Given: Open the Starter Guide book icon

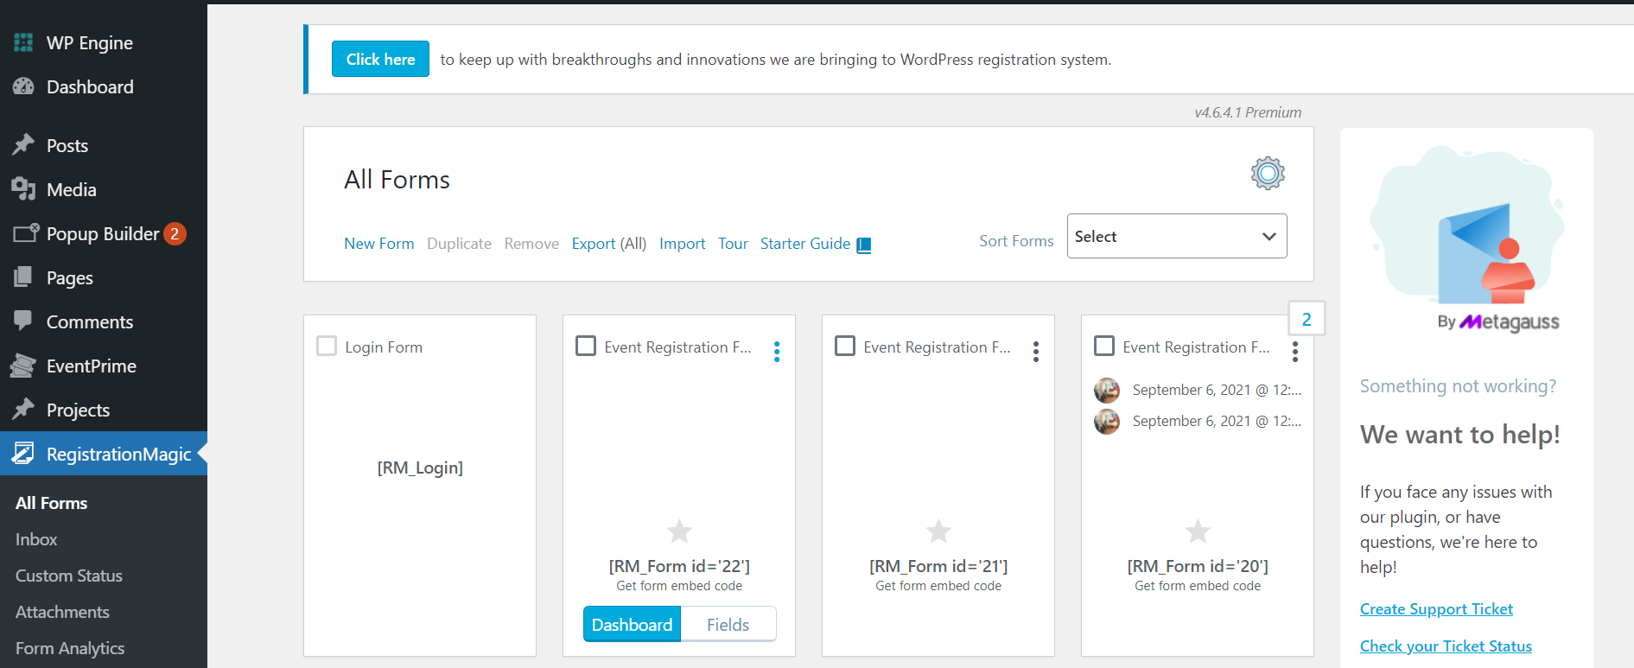Looking at the screenshot, I should [863, 245].
